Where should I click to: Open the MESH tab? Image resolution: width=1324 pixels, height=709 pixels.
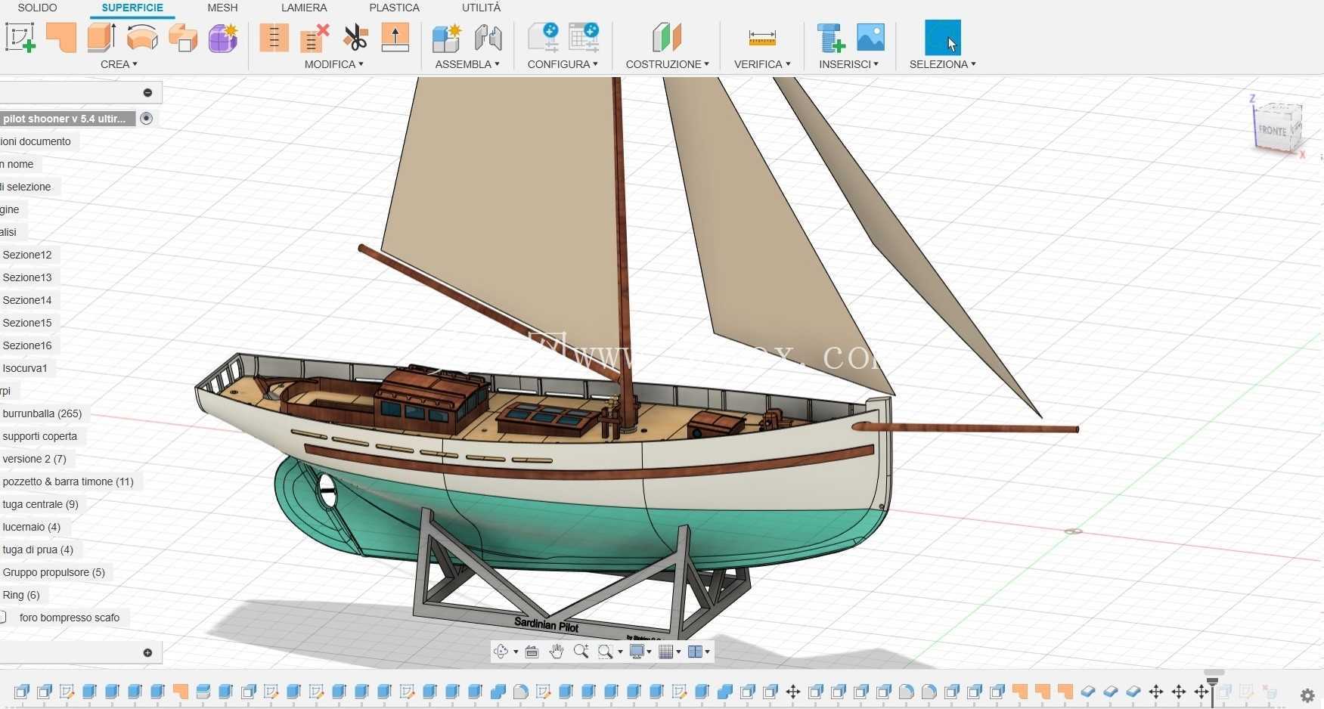tap(222, 8)
